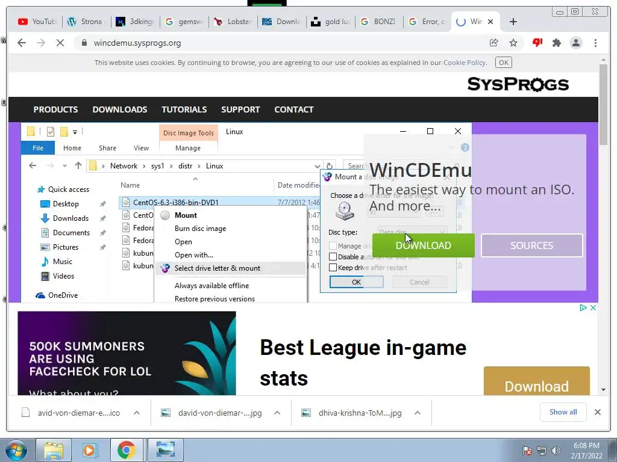Expand options for dhiva-krishna .jpg download
The height and width of the screenshot is (462, 617).
418,413
